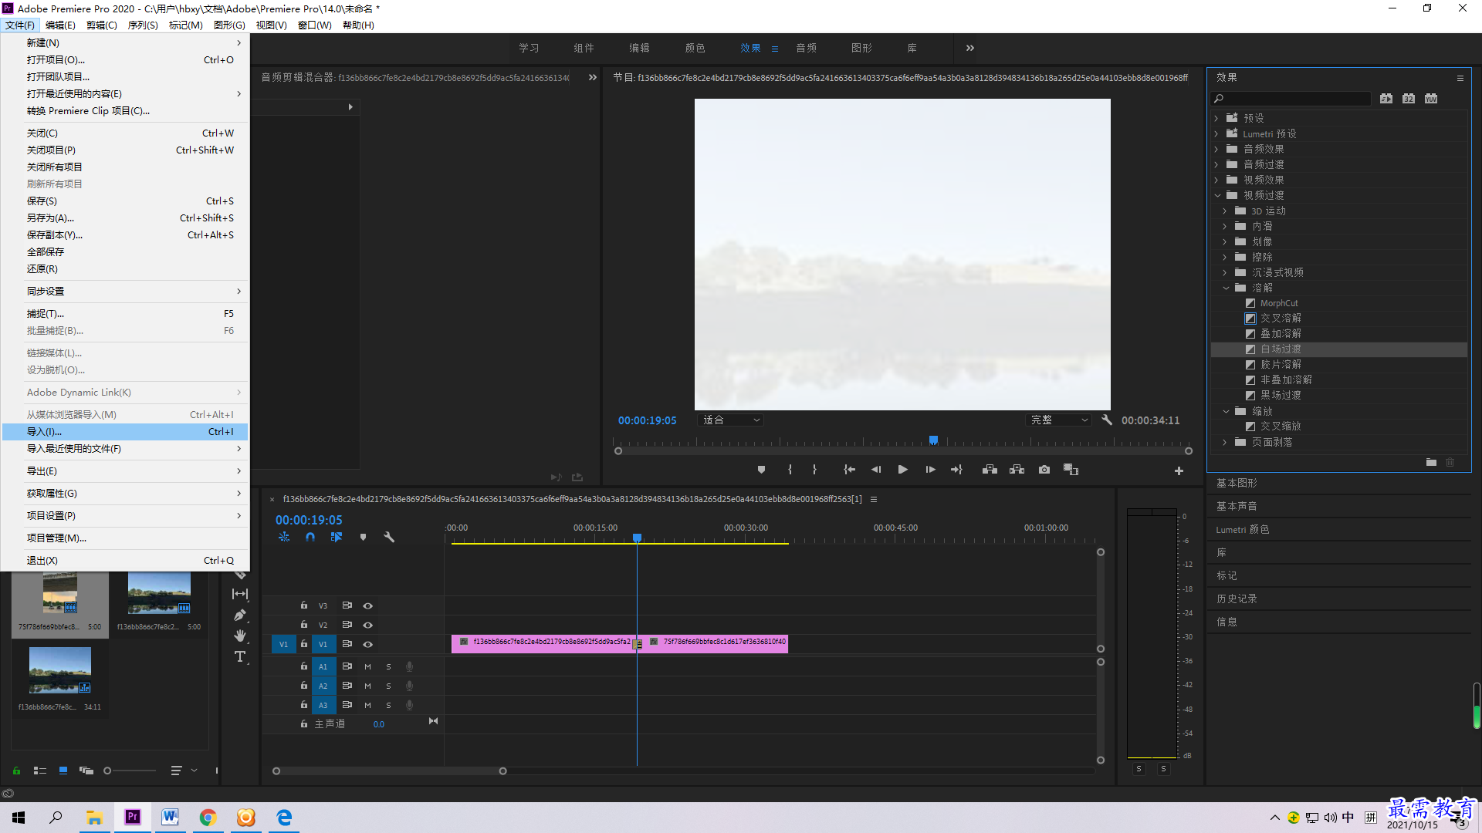1482x833 pixels.
Task: Select the Pen tool
Action: point(240,615)
